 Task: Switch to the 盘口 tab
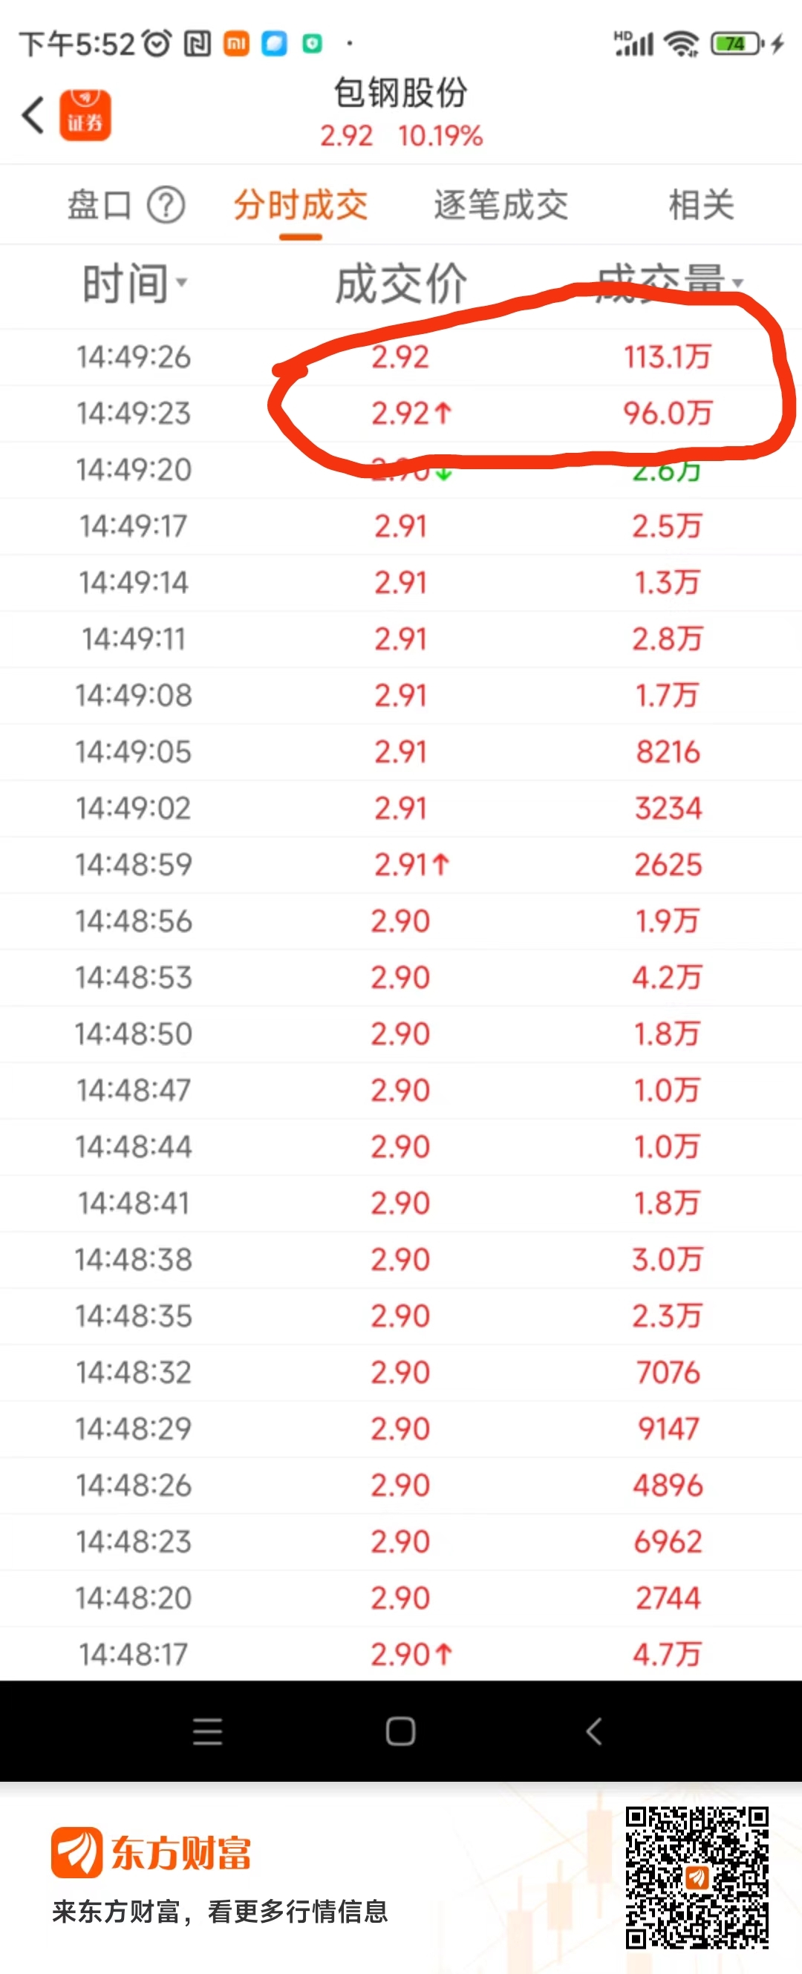click(x=99, y=206)
